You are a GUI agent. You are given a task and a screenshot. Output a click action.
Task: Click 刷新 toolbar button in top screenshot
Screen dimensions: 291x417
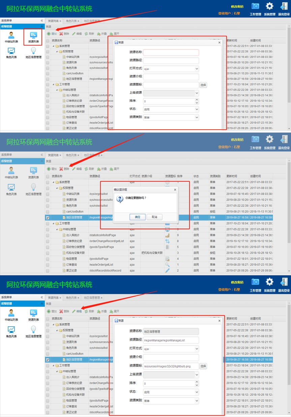click(x=89, y=34)
